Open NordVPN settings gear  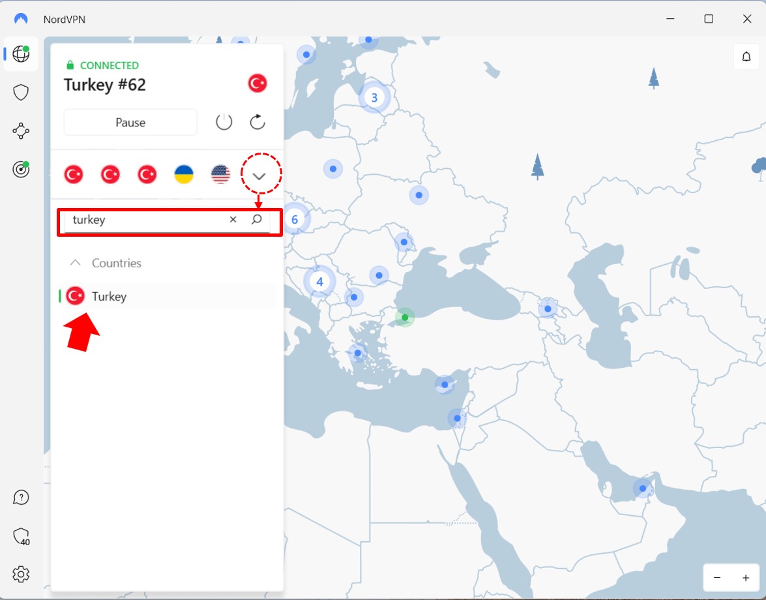pos(21,575)
